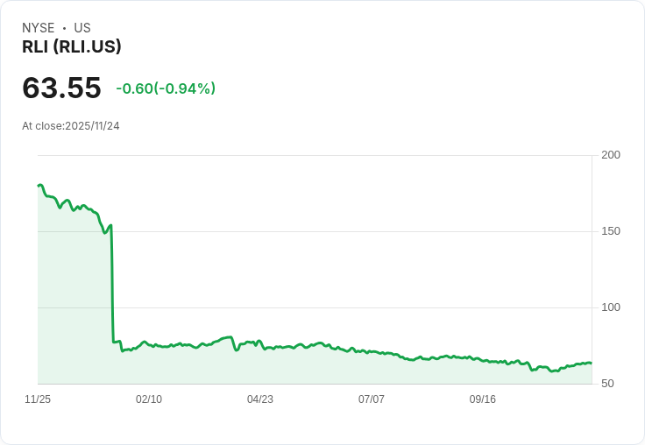Viewport: 645px width, 445px height.
Task: Click the 200 label on y-axis
Action: pyautogui.click(x=611, y=155)
